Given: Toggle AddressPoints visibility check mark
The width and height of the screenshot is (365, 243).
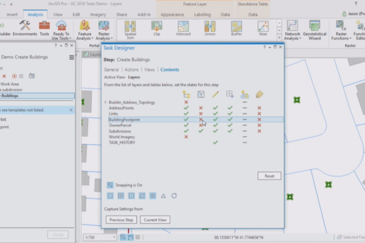Looking at the screenshot, I should pos(186,108).
